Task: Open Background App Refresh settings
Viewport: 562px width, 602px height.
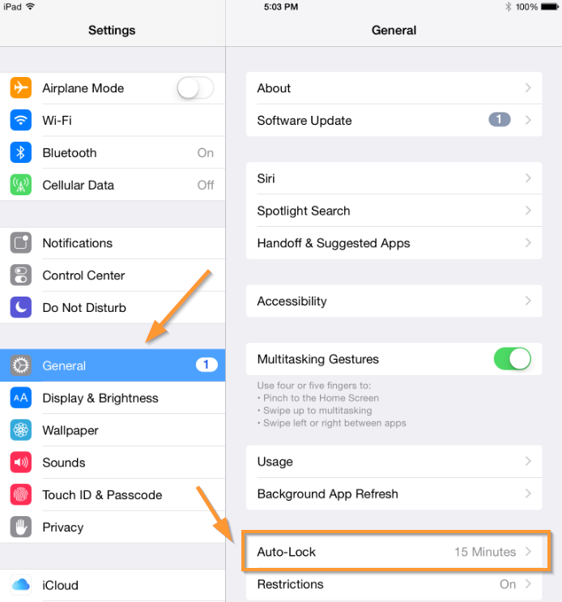Action: [394, 493]
